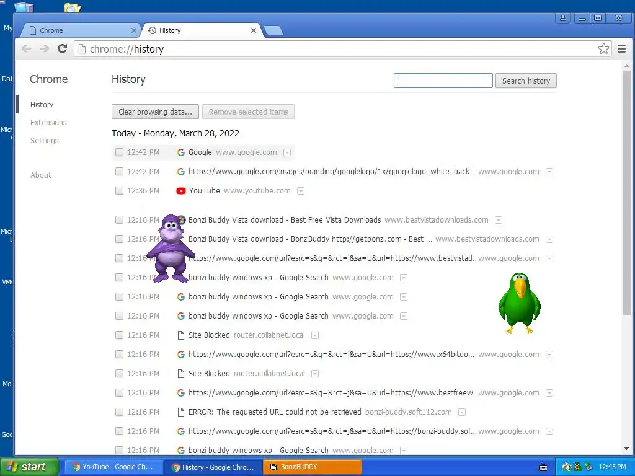Go forward using the browser forward arrow
The height and width of the screenshot is (476, 635).
coord(44,49)
